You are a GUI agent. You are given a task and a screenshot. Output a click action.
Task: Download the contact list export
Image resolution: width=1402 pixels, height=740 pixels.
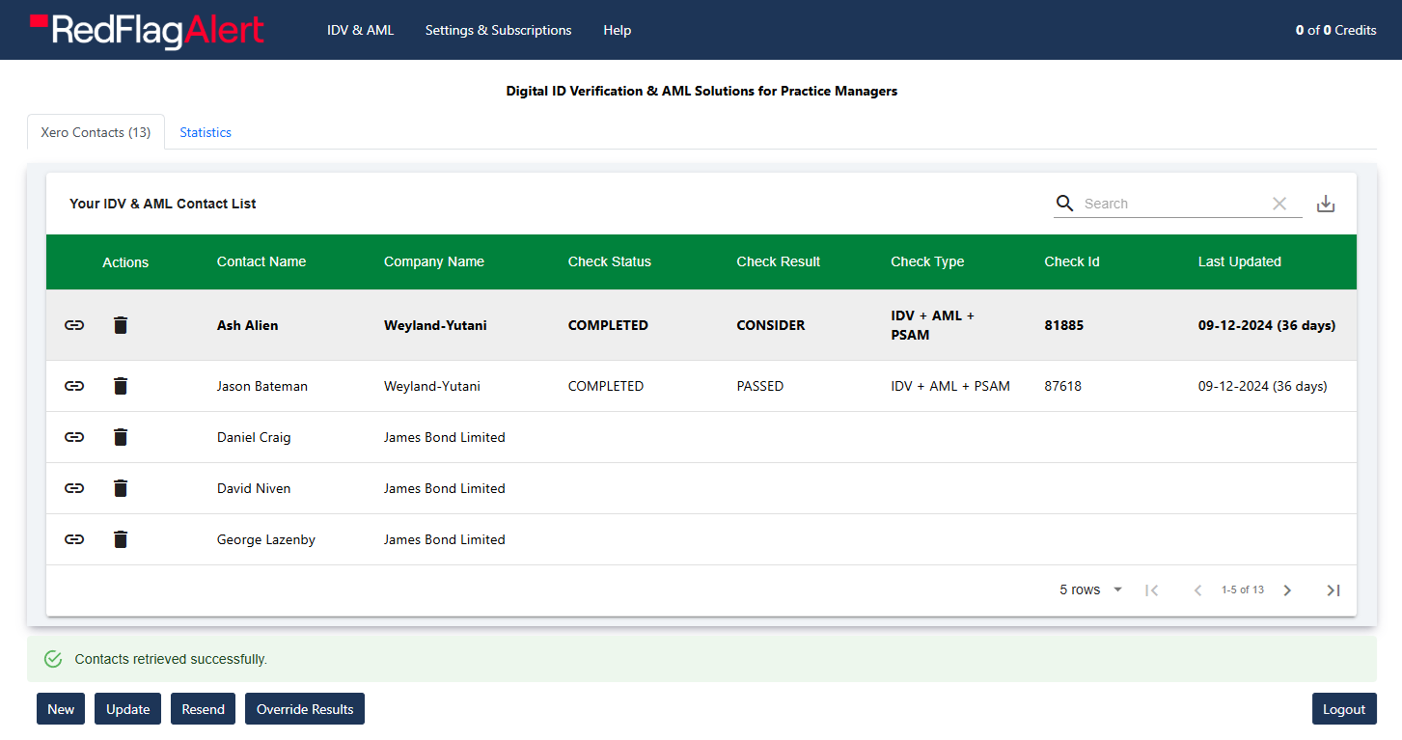(1326, 204)
